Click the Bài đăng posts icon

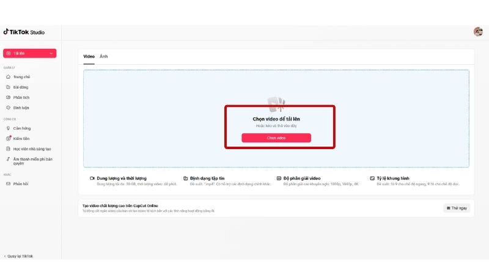[8, 87]
